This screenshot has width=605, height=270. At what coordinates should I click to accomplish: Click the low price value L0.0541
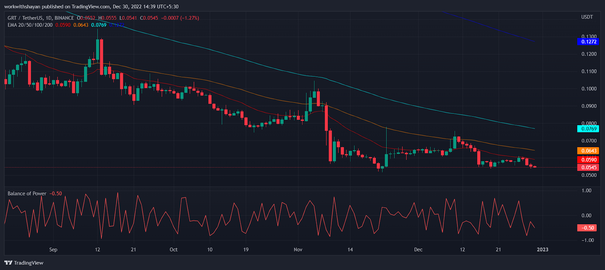coord(129,18)
